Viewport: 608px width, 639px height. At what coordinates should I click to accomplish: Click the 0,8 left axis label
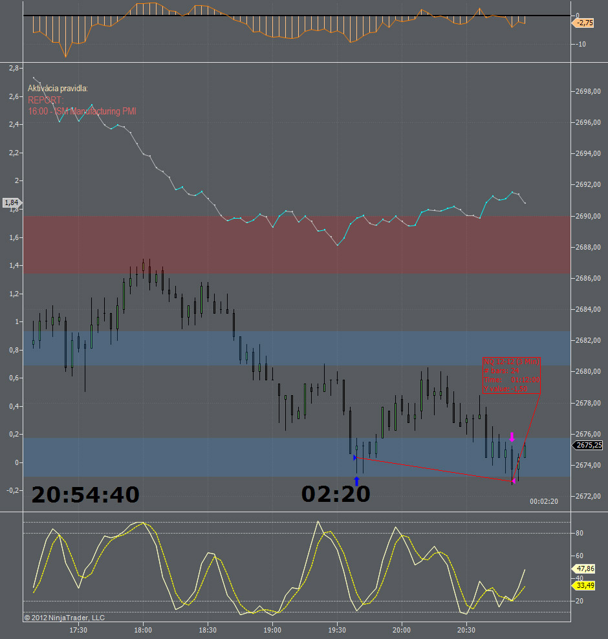click(x=14, y=350)
